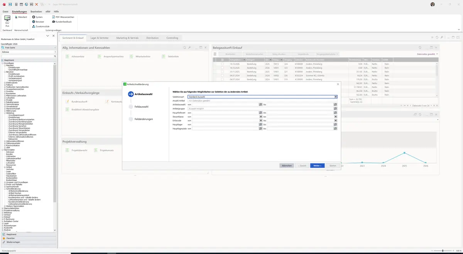
Task: Open Mandant settings in the ribbon
Action: pyautogui.click(x=20, y=17)
